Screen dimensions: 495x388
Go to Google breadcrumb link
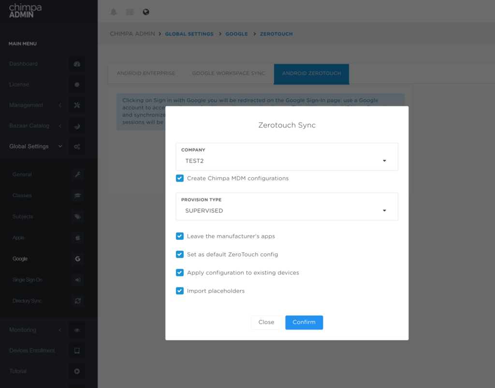[x=237, y=34]
